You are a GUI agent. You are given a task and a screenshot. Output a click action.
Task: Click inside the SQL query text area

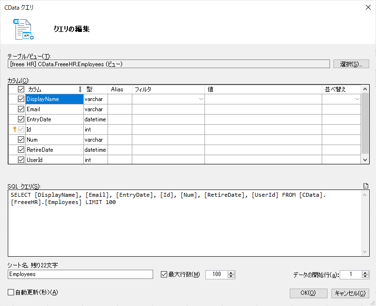(x=185, y=223)
